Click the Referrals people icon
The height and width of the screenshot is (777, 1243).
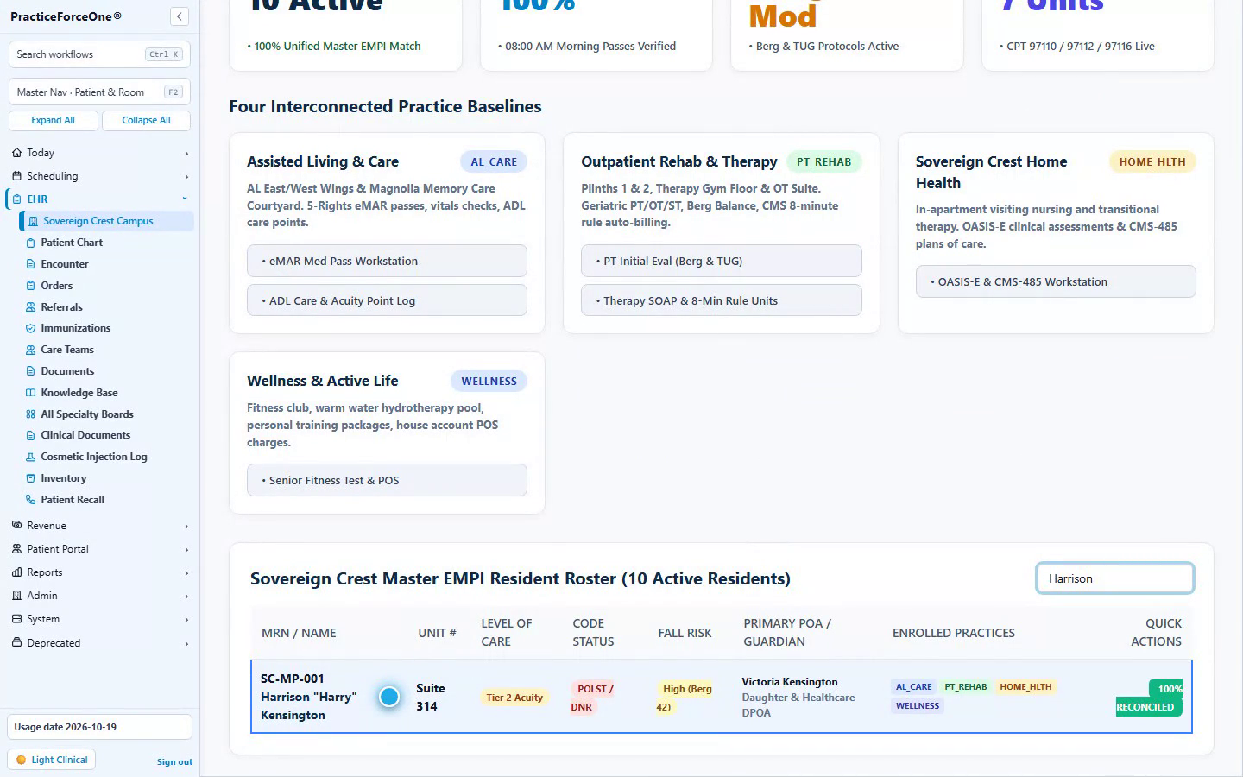[x=31, y=307]
